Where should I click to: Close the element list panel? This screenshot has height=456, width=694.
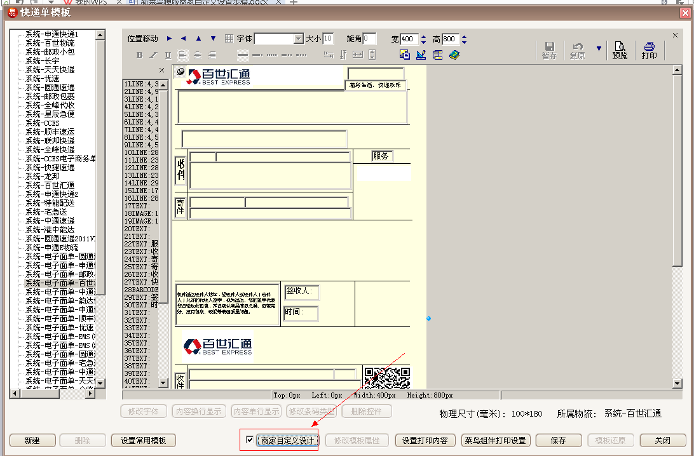pyautogui.click(x=162, y=70)
